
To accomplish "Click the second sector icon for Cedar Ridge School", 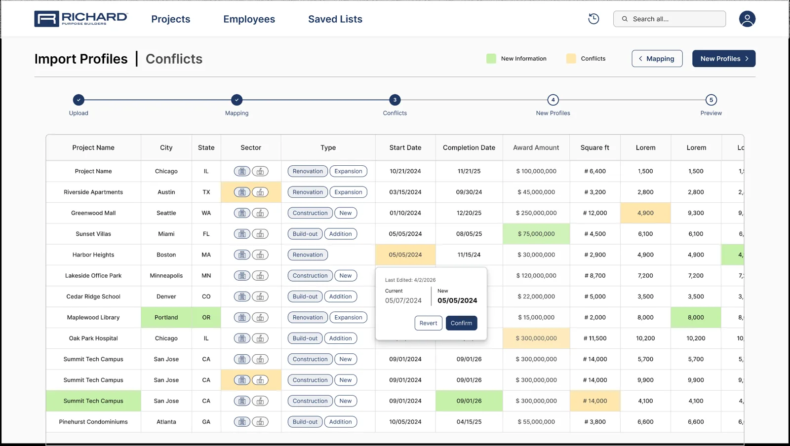I will (260, 297).
